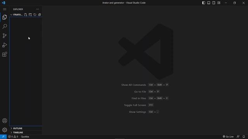Image resolution: width=248 pixels, height=139 pixels.
Task: Click the empty Explorer file list area
Action: 26,71
